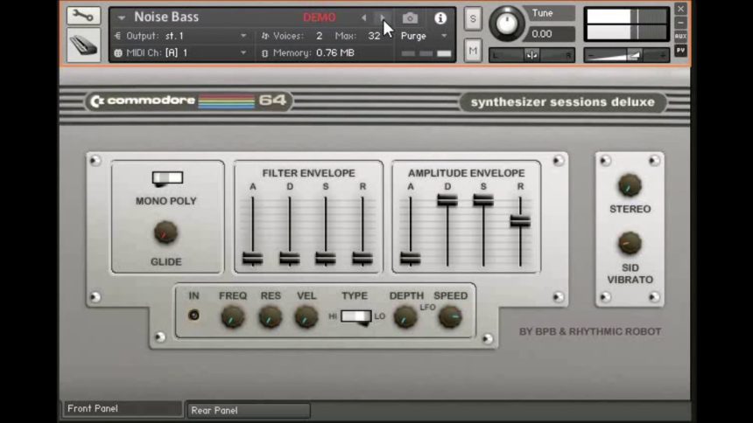Image resolution: width=753 pixels, height=423 pixels.
Task: Go to the previous preset using left arrow
Action: (x=364, y=17)
